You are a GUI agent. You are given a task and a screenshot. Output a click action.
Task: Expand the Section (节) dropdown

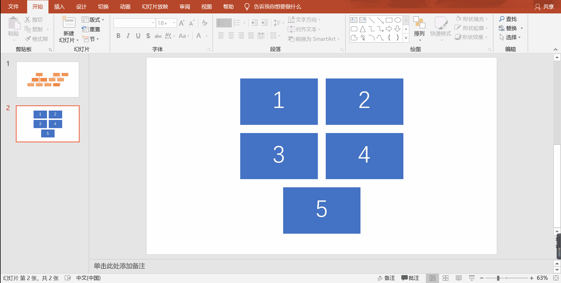90,39
